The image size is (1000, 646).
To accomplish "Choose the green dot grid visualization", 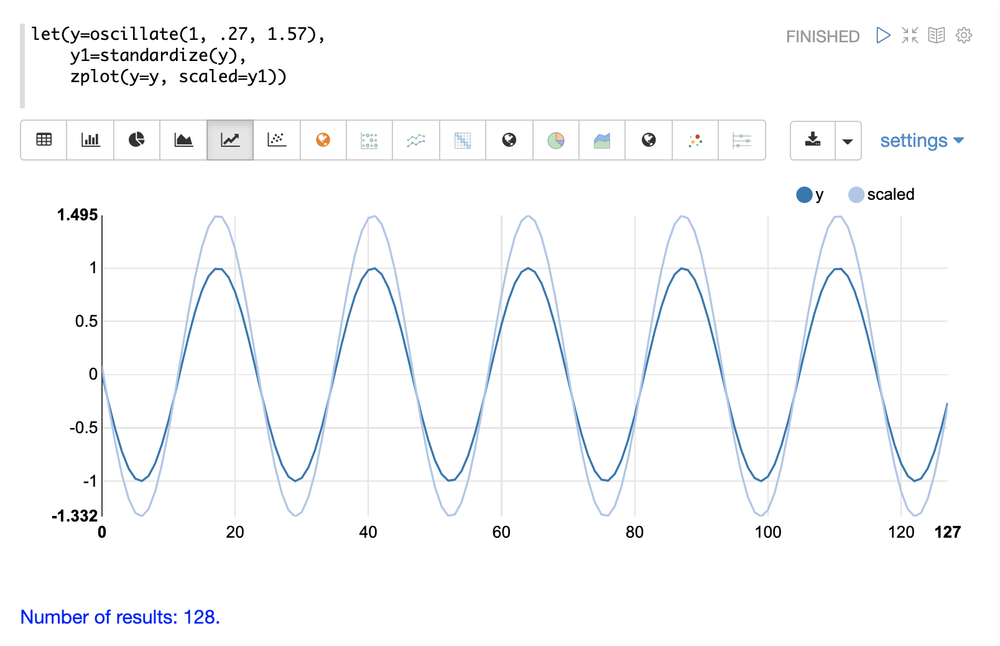I will (369, 140).
